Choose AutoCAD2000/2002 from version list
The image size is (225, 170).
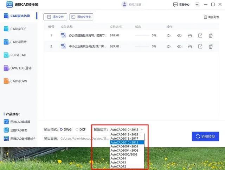[127, 154]
